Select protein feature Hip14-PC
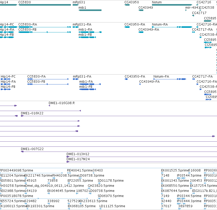Viewport: 217px width, 210px height. click(x=6, y=79)
